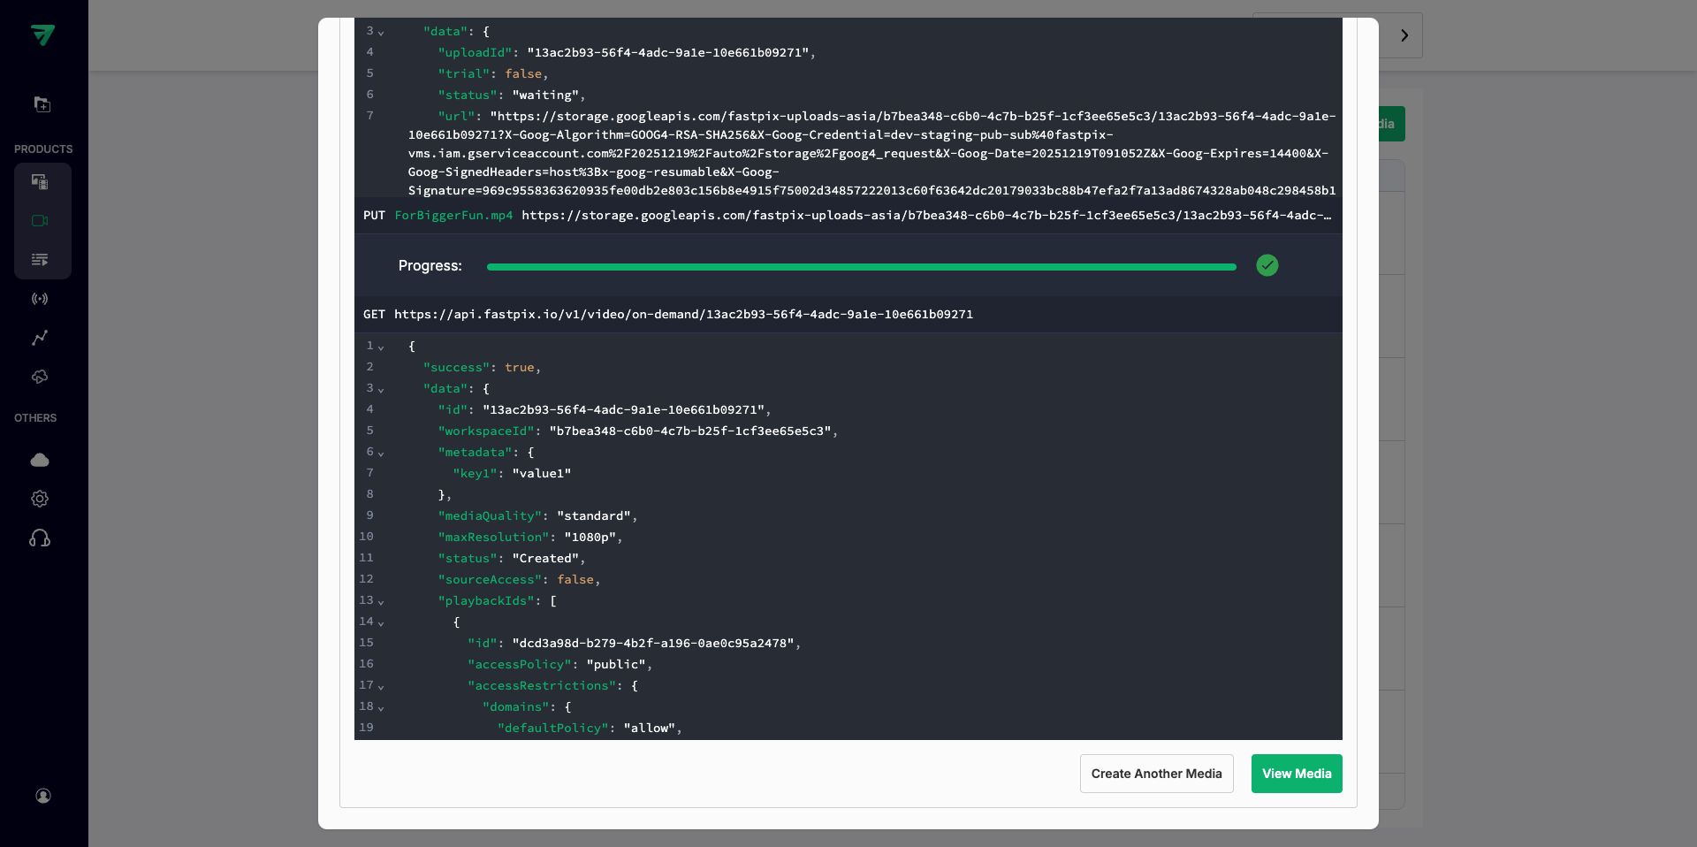Open the media library icon in Products

pyautogui.click(x=40, y=182)
